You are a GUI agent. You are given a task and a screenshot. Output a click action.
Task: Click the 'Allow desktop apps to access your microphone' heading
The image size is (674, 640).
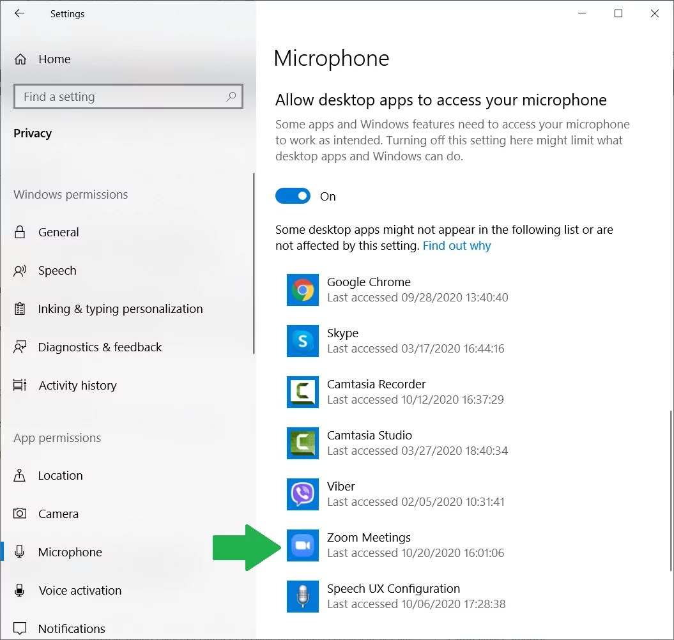click(441, 100)
